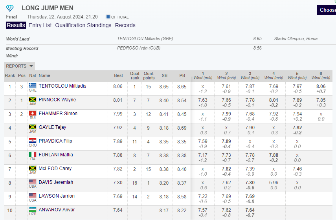Open the Choose dropdown at top right
This screenshot has height=220, width=336.
coord(327,10)
